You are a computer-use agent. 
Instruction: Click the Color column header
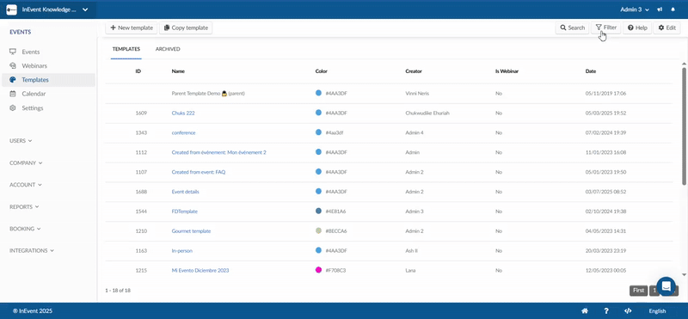tap(321, 71)
